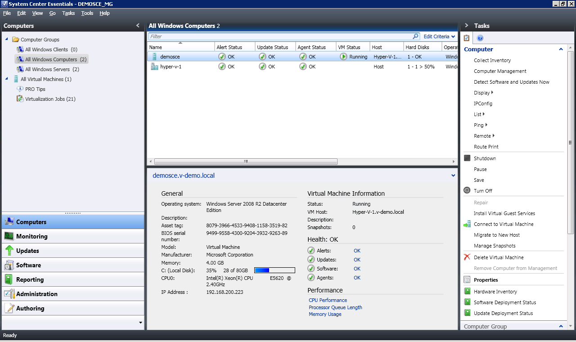576x342 pixels.
Task: Click the computer list horizontal scrollbar thumb
Action: click(x=246, y=161)
